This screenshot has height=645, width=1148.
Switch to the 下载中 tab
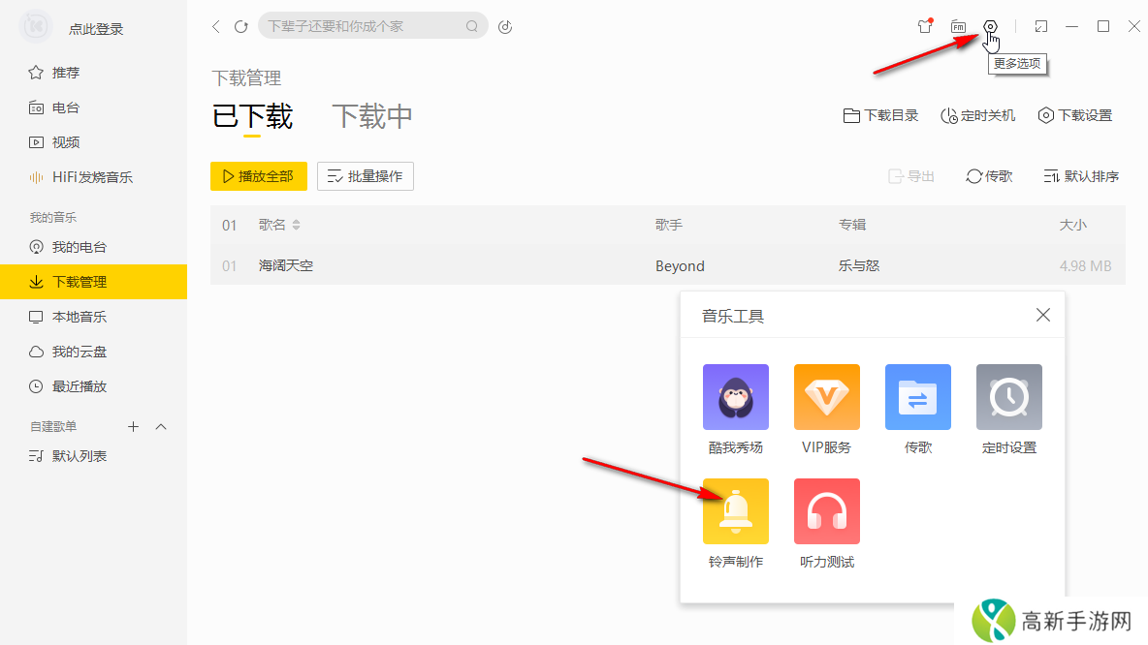point(371,115)
